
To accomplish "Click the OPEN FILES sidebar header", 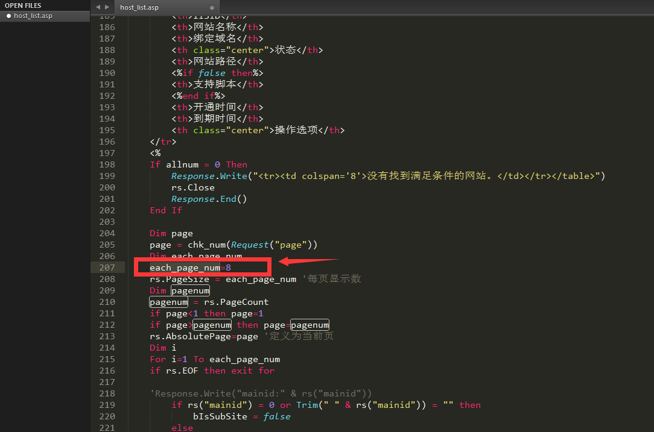I will [23, 5].
